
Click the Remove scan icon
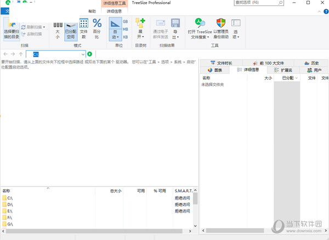pos(23,34)
